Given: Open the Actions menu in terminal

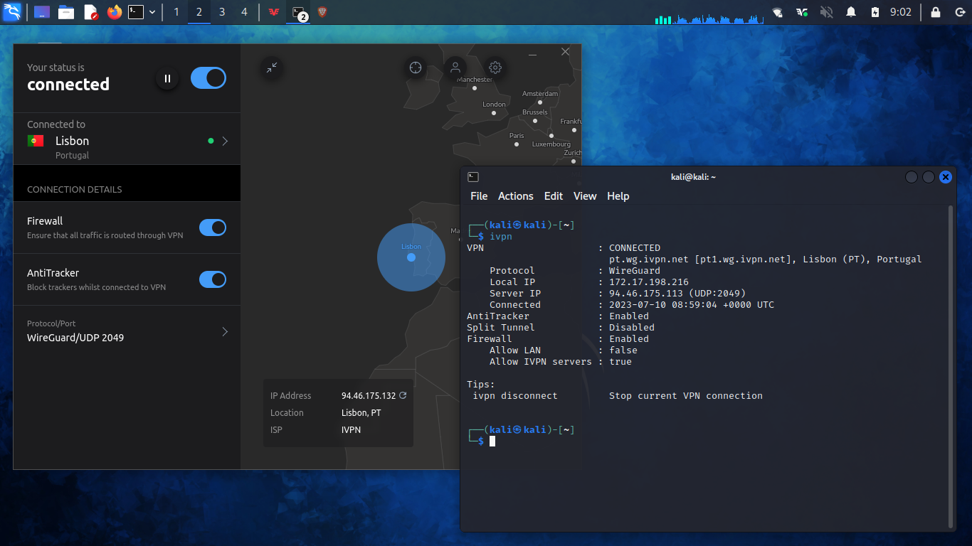Looking at the screenshot, I should tap(515, 196).
